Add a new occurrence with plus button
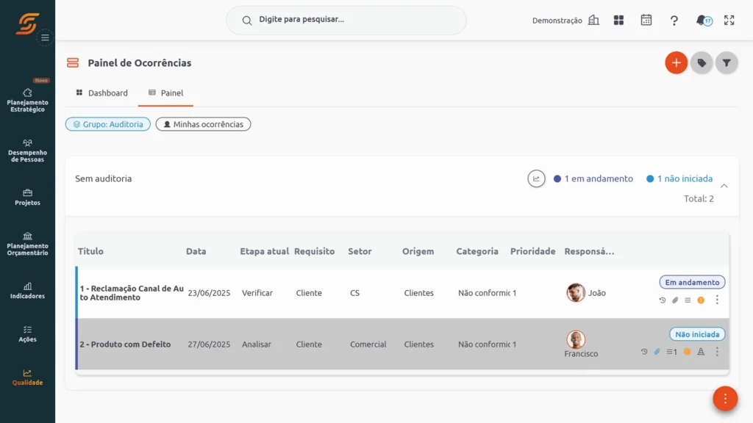 (x=677, y=63)
